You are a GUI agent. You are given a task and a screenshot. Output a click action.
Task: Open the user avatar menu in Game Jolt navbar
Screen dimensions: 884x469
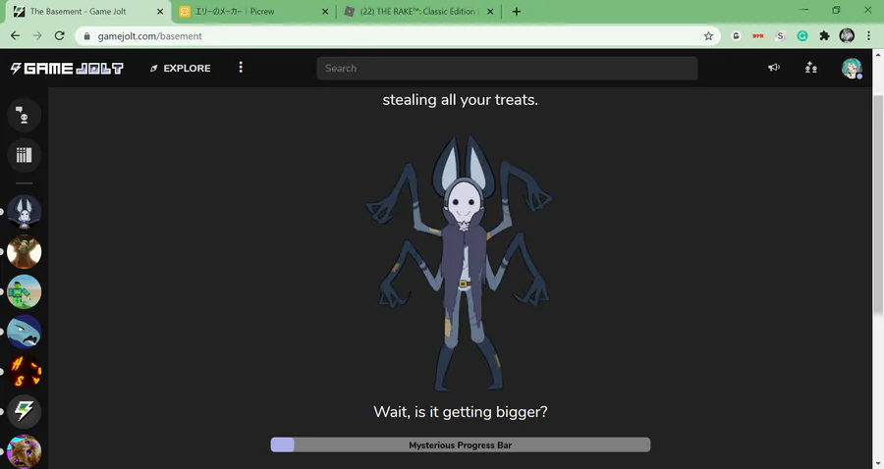click(x=852, y=68)
